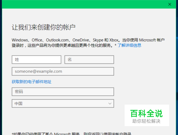178x135 pixels.
Task: Expand the 中国 country dropdown
Action: click(x=63, y=104)
